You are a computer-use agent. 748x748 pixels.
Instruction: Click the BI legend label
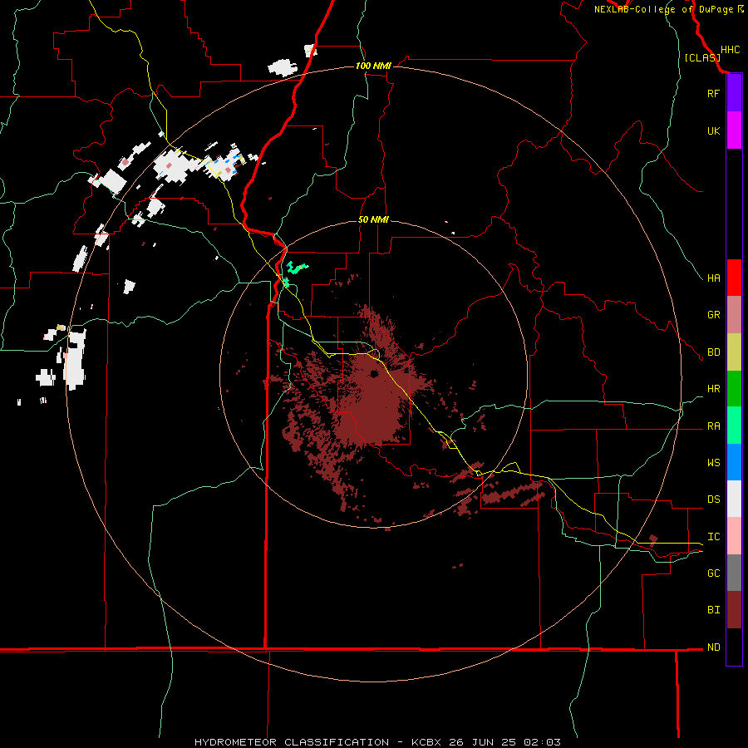click(x=713, y=610)
